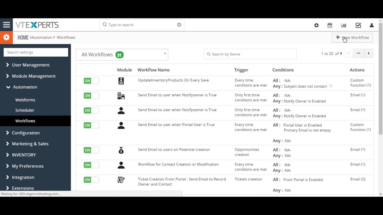Toggle Potential creation workflow switch
This screenshot has height=215, width=383.
tap(91, 150)
